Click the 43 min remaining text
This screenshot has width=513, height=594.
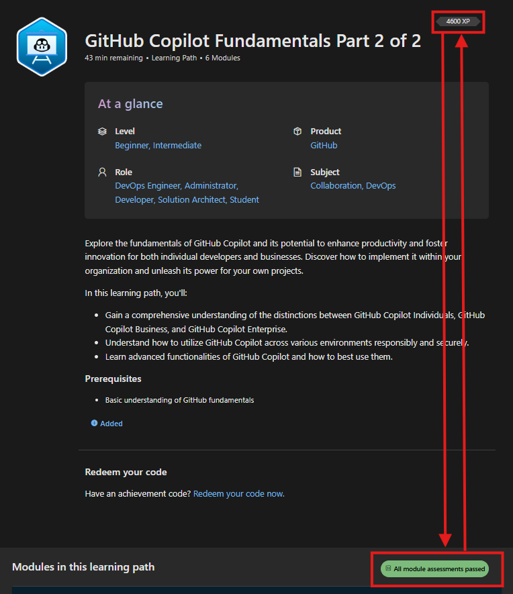coord(113,58)
